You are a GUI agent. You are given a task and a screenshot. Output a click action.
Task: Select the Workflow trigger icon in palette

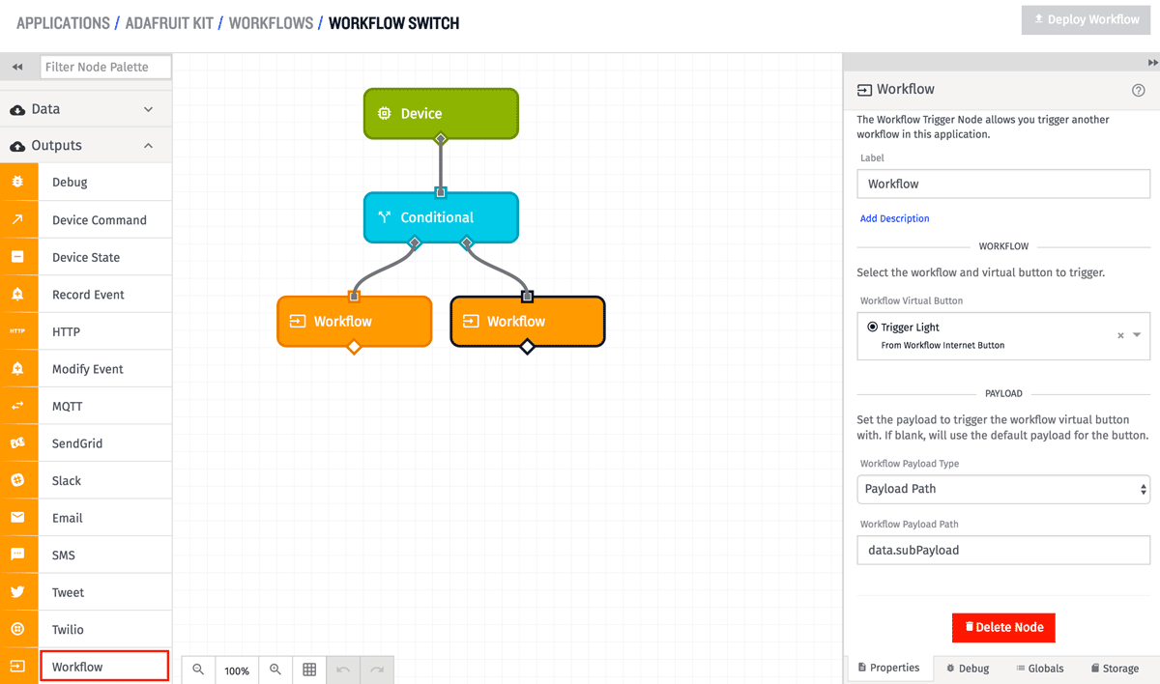pos(17,667)
